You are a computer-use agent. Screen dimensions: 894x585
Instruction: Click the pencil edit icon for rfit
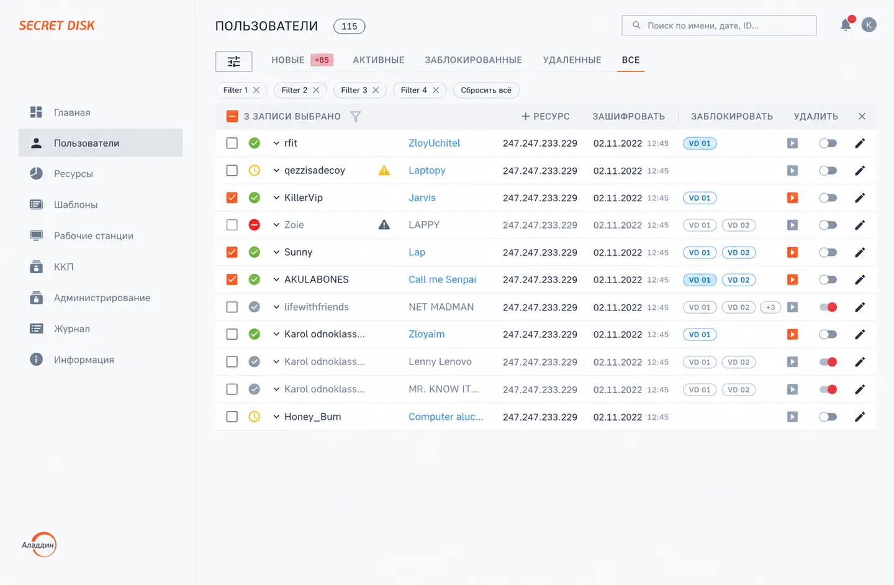coord(860,143)
